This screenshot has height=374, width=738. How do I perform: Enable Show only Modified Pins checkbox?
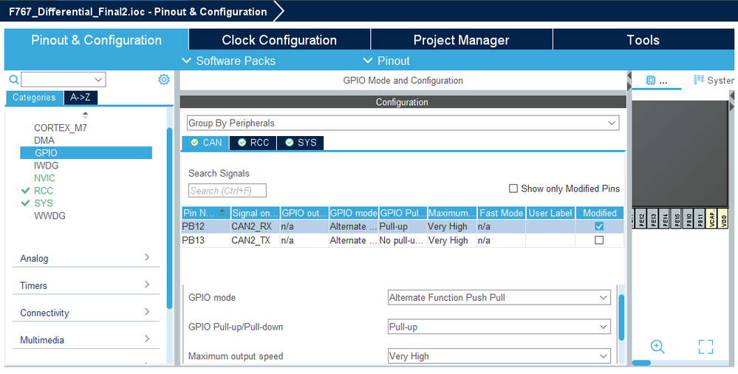pyautogui.click(x=513, y=188)
